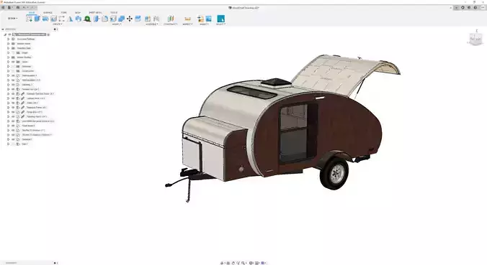The height and width of the screenshot is (265, 487).
Task: Select the Press Pull tool
Action: tap(97, 19)
